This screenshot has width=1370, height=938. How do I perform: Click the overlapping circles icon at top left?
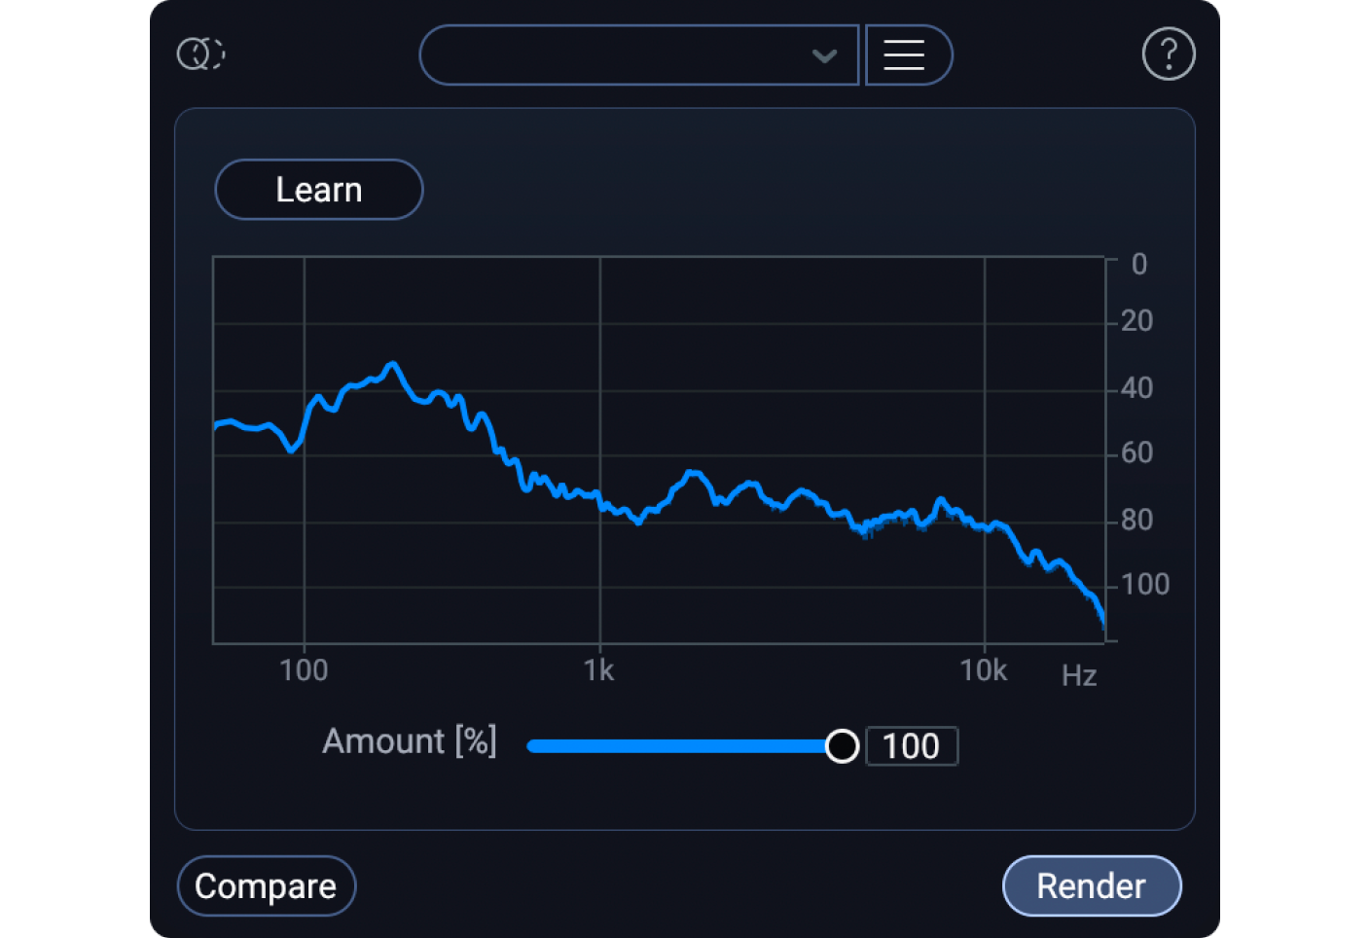[x=200, y=54]
